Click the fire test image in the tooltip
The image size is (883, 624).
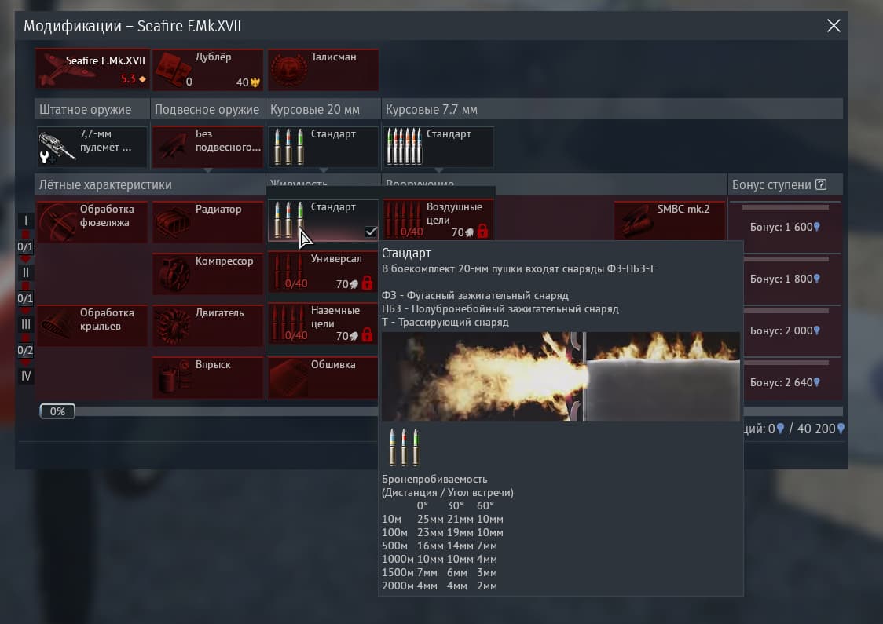click(x=561, y=377)
